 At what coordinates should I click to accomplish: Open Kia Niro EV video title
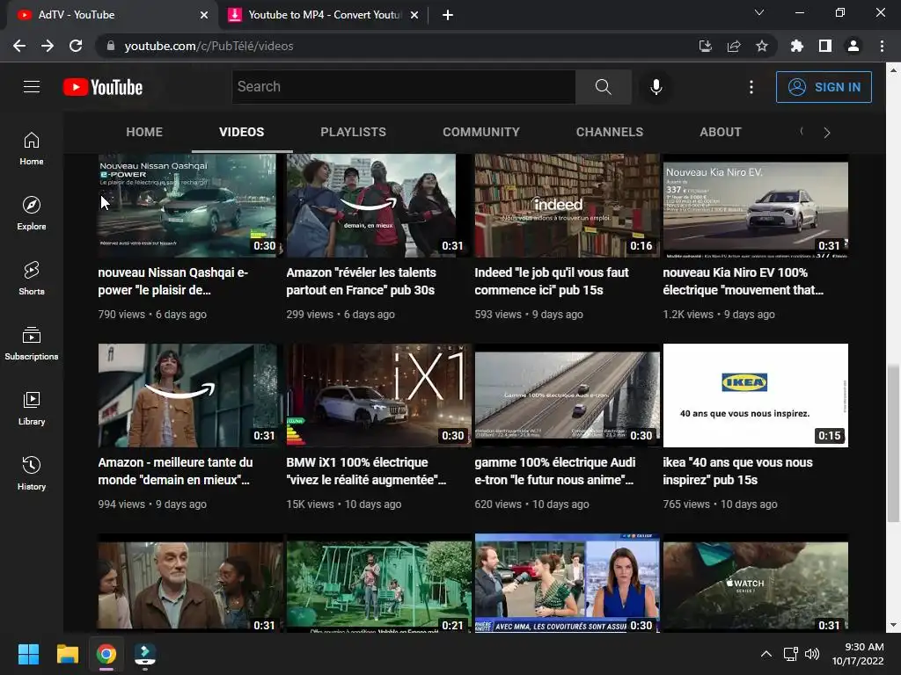[743, 281]
